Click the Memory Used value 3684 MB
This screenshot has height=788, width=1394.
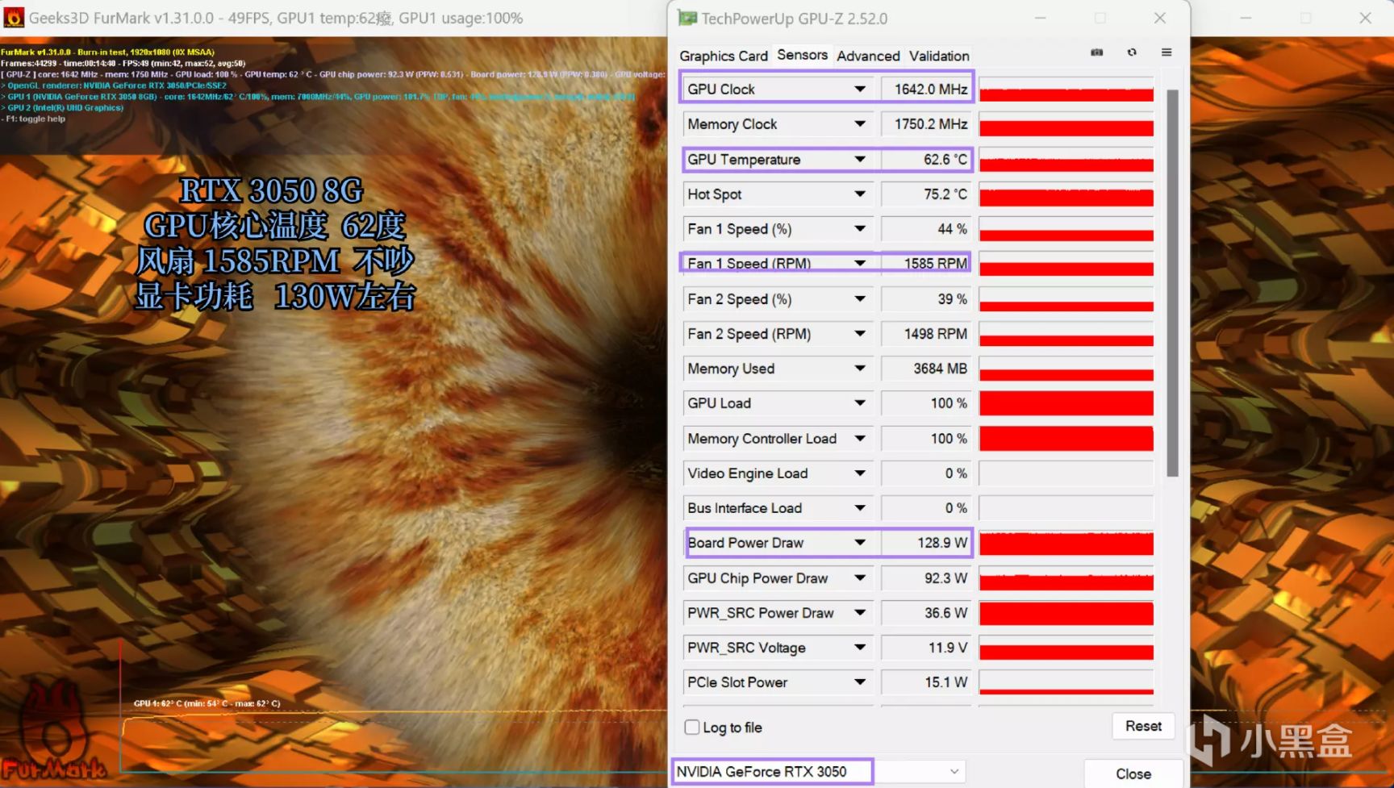point(926,368)
